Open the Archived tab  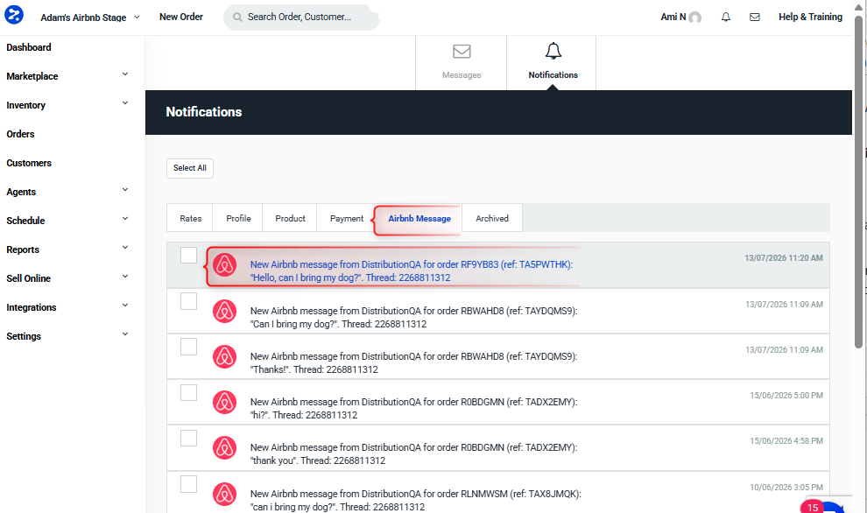click(492, 218)
